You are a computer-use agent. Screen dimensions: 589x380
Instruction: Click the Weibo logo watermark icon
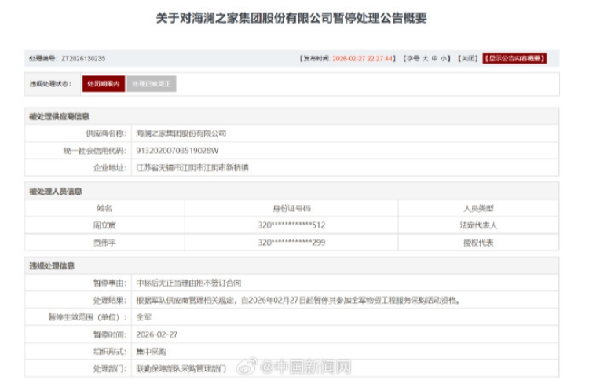click(x=267, y=367)
